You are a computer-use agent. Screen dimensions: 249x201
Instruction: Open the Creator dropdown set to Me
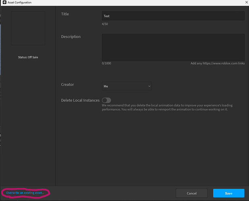(x=127, y=86)
